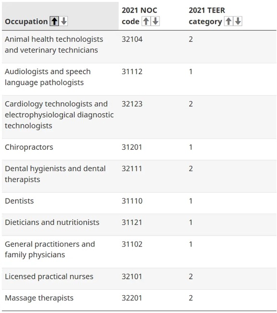Viewport: 277px width, 313px height.
Task: Click the 2021 NOC code header text
Action: click(139, 16)
